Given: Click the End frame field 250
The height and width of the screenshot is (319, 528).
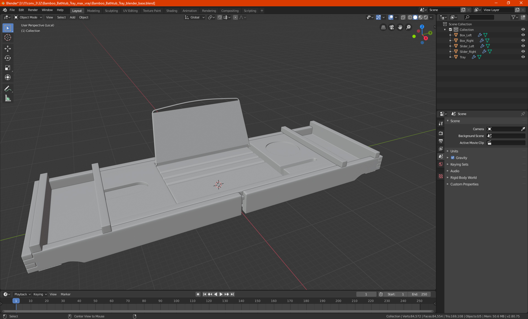Looking at the screenshot, I should click(419, 294).
